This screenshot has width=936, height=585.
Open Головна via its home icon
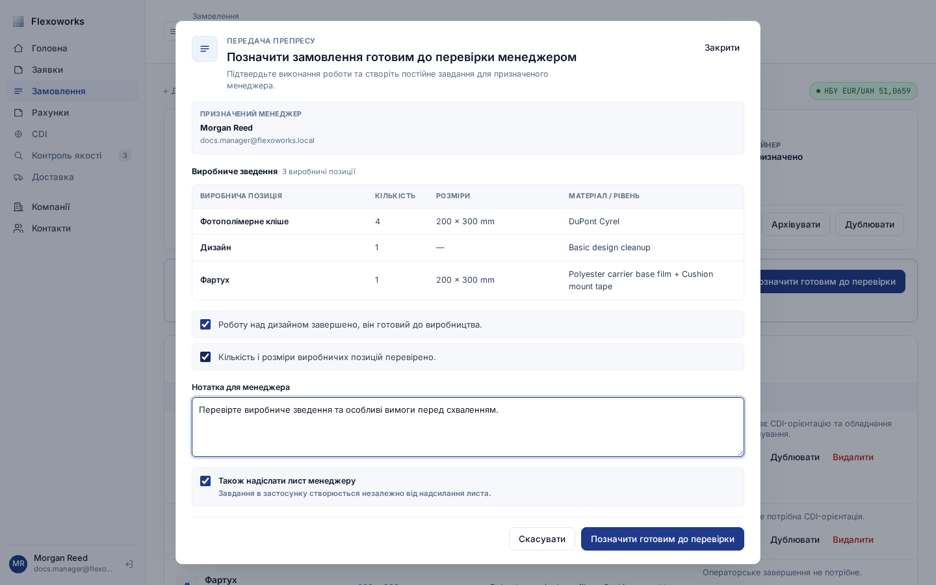pyautogui.click(x=18, y=48)
